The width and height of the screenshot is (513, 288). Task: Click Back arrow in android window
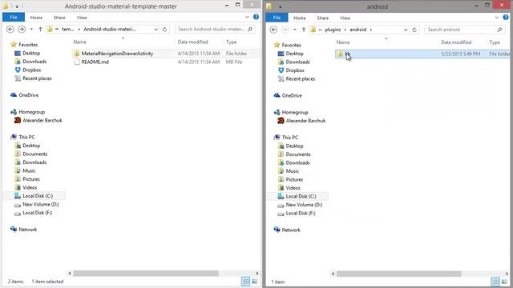(274, 30)
